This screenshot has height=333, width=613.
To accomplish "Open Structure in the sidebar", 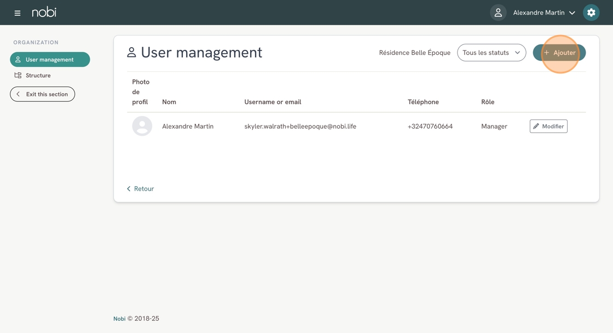I will click(38, 76).
